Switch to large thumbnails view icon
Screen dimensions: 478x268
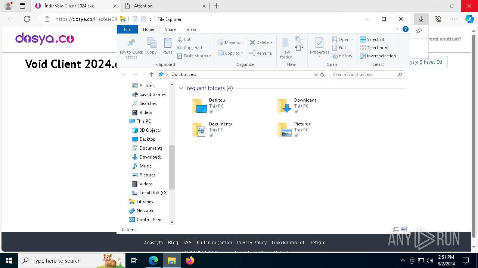(x=404, y=229)
